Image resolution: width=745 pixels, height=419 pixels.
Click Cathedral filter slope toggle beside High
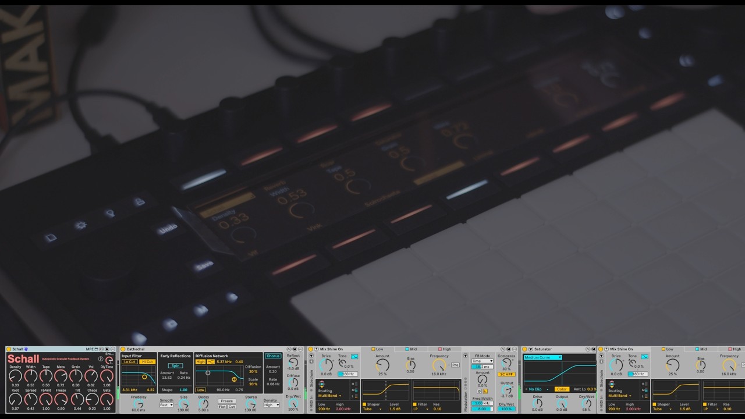tap(210, 361)
